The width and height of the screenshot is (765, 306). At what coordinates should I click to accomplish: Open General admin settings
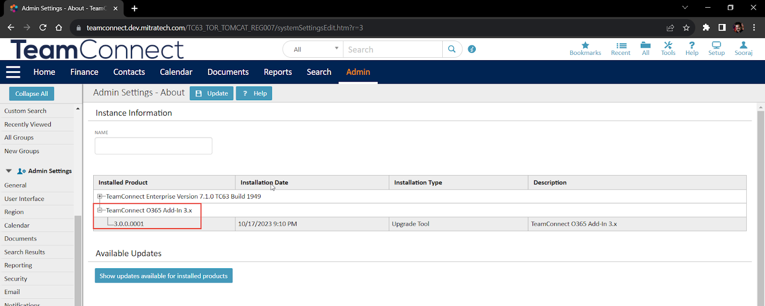pyautogui.click(x=15, y=185)
